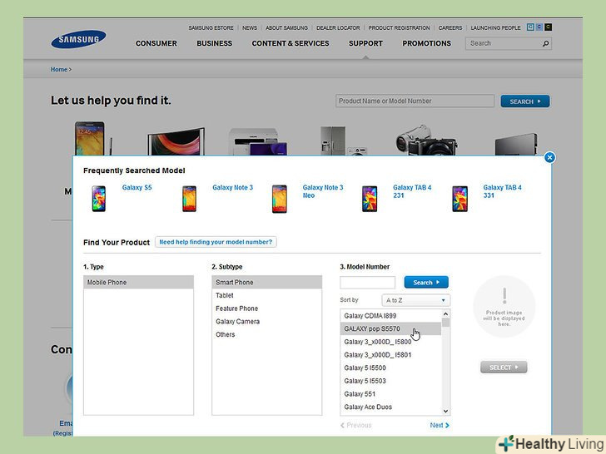The height and width of the screenshot is (454, 606).
Task: Click Previous page of models
Action: pos(356,425)
